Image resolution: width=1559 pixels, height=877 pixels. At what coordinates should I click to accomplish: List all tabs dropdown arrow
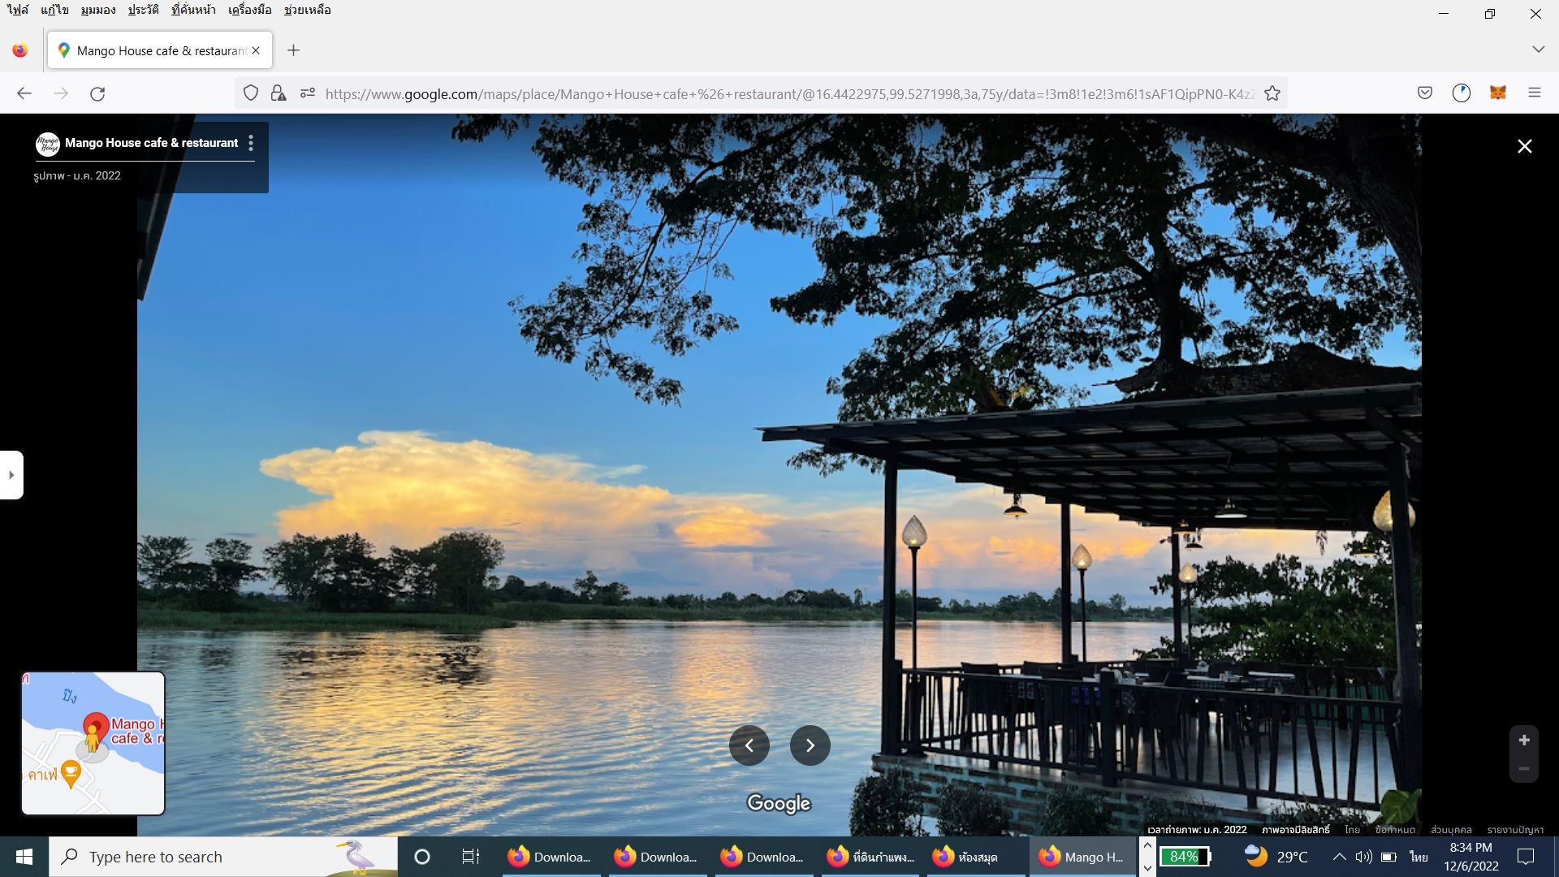(1538, 50)
